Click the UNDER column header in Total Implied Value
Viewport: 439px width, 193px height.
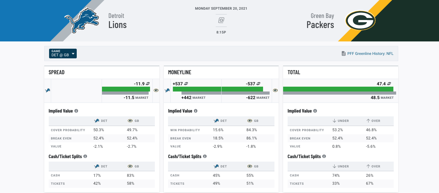(x=340, y=121)
